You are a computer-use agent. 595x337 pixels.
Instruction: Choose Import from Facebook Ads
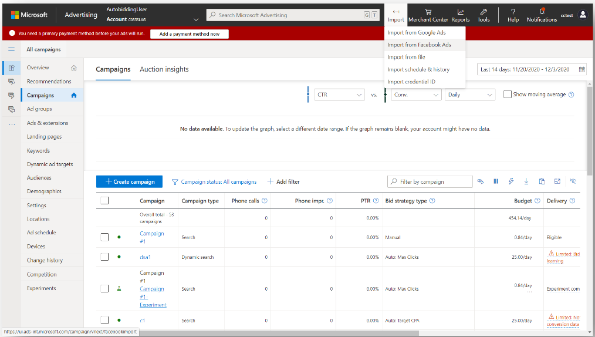419,45
